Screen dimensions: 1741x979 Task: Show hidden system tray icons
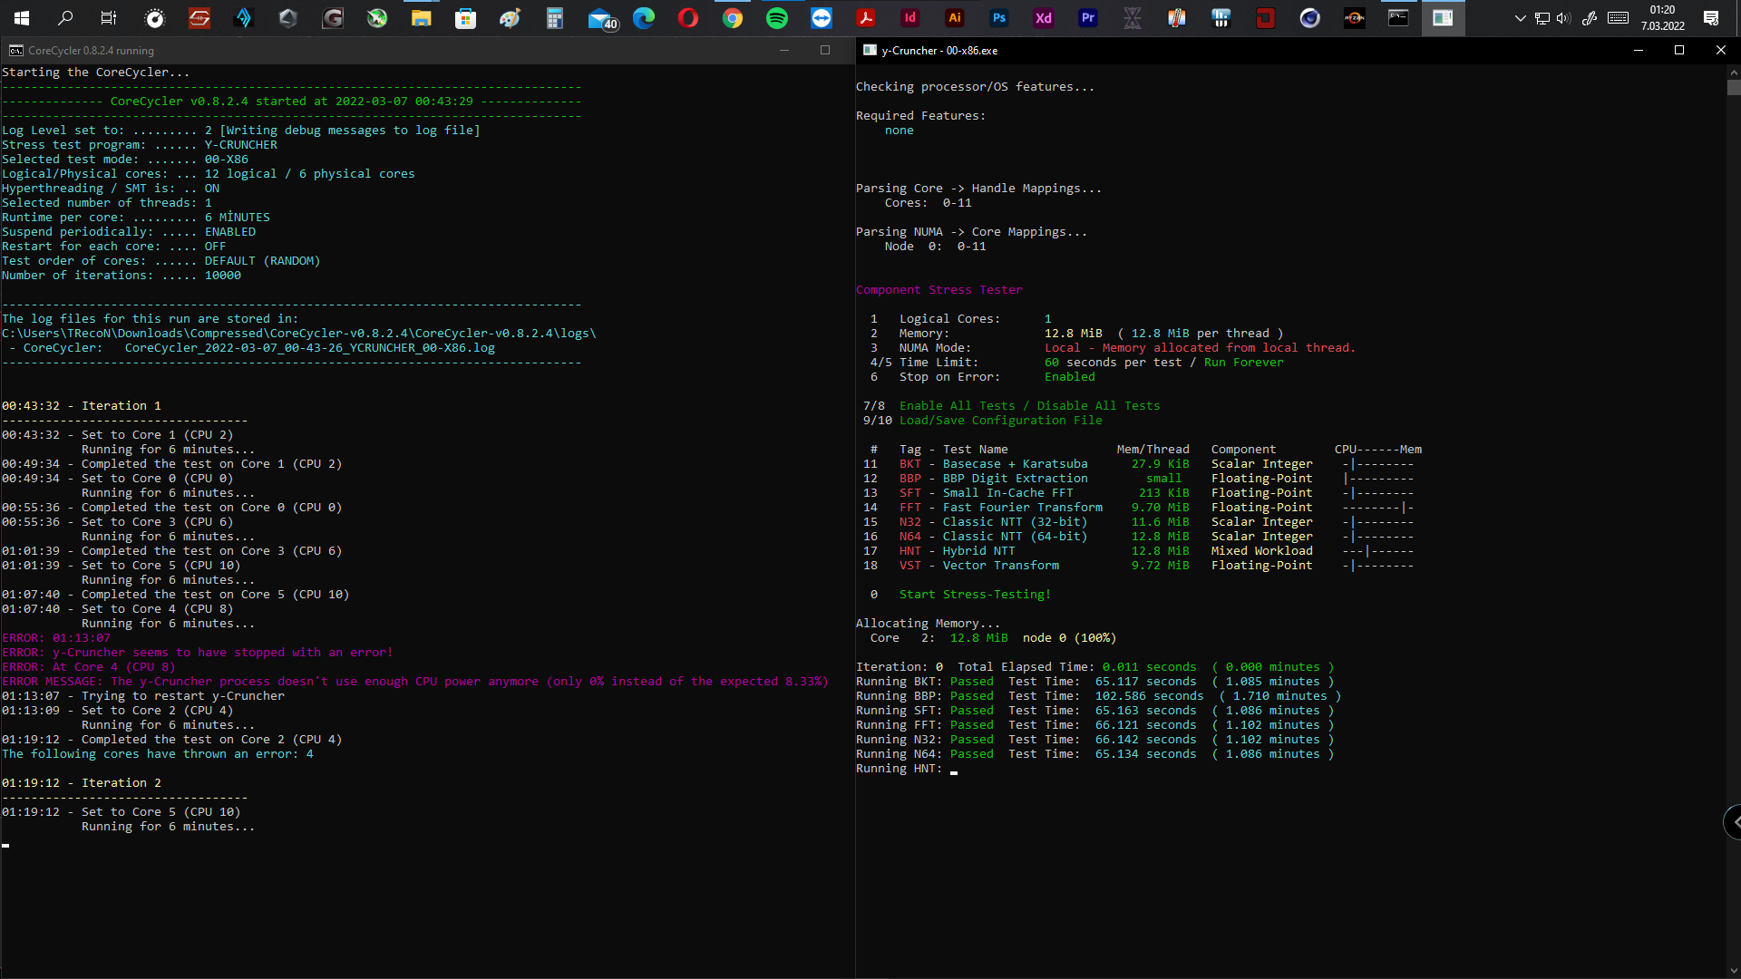coord(1521,18)
